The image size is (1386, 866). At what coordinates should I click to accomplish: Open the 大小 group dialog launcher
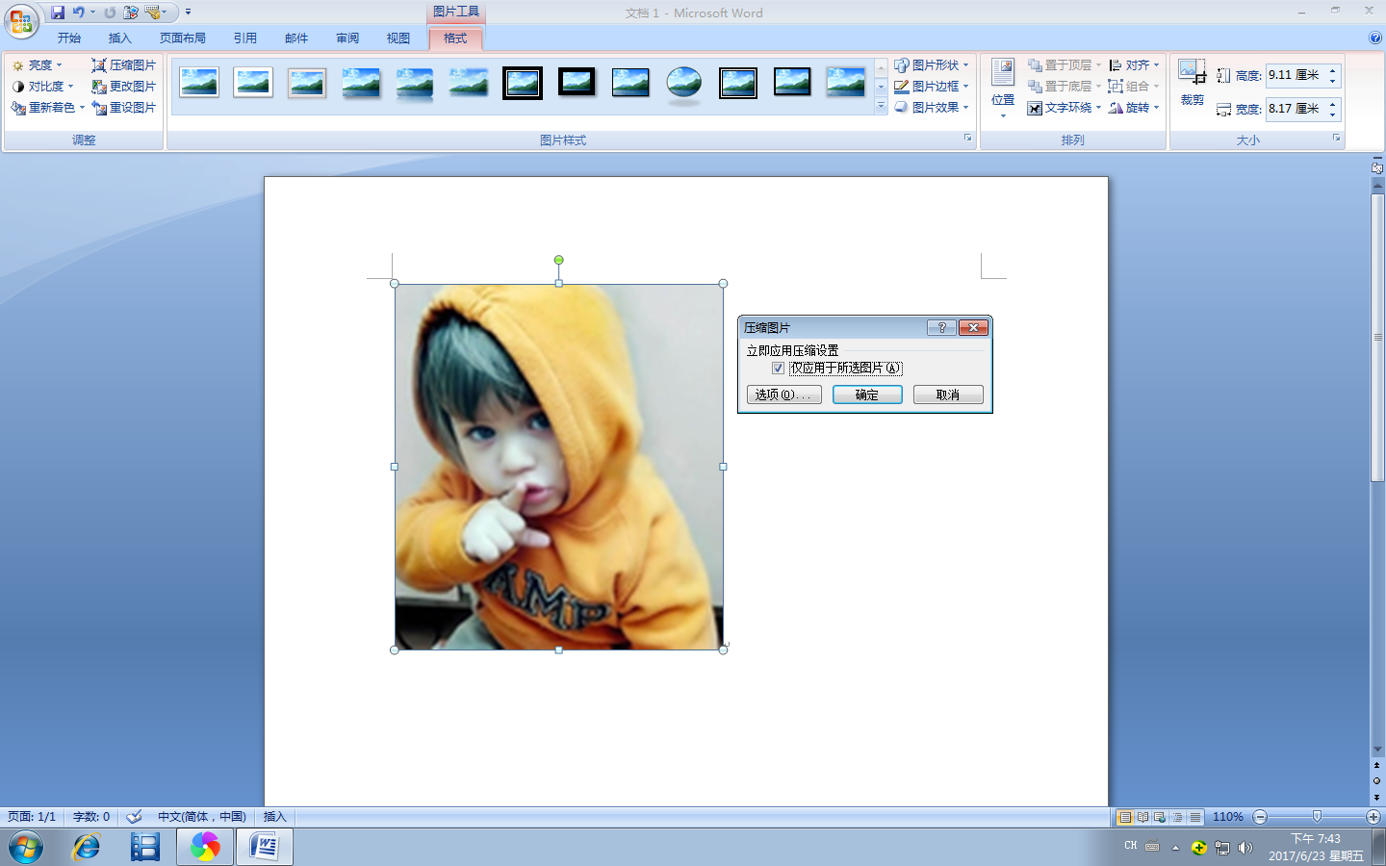1336,139
